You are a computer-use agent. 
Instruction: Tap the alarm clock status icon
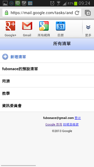point(52,3)
